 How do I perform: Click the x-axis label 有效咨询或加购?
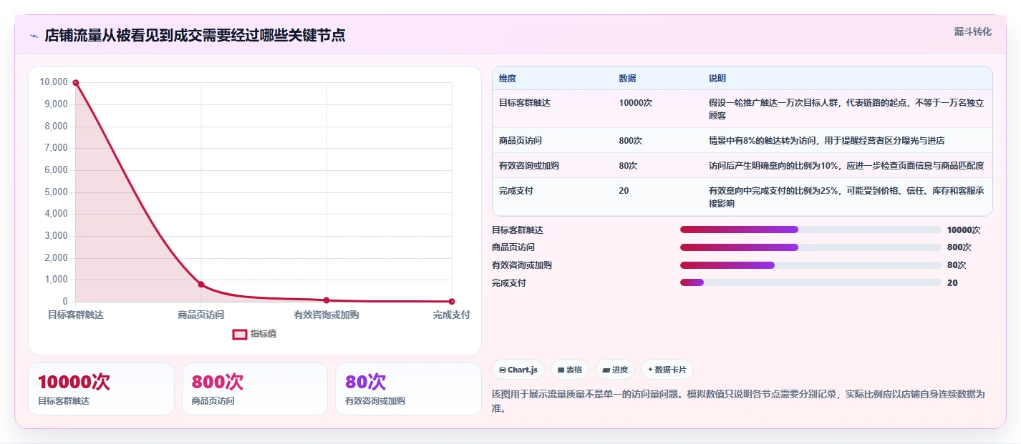tap(326, 315)
